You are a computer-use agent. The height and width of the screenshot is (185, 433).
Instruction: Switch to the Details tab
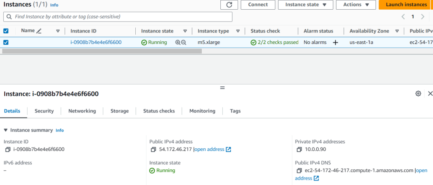click(12, 111)
